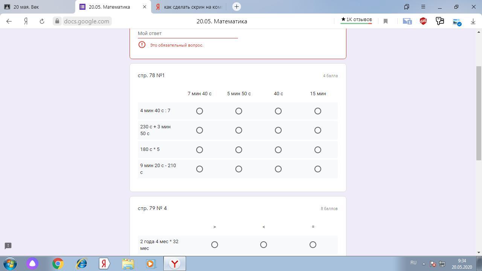Switch to the 'как сделать скрин' tab
482x271 pixels.
click(x=189, y=7)
